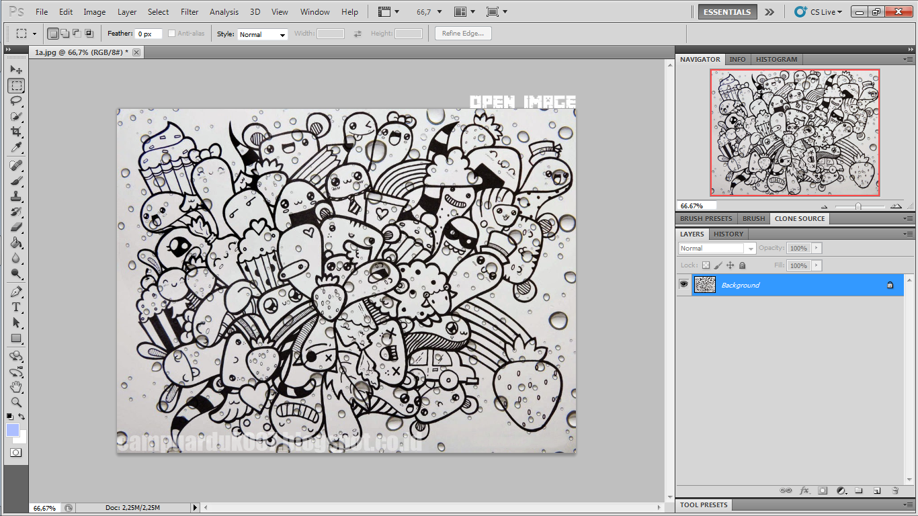The width and height of the screenshot is (918, 516).
Task: Open layer blend mode Normal dropdown
Action: pyautogui.click(x=717, y=248)
